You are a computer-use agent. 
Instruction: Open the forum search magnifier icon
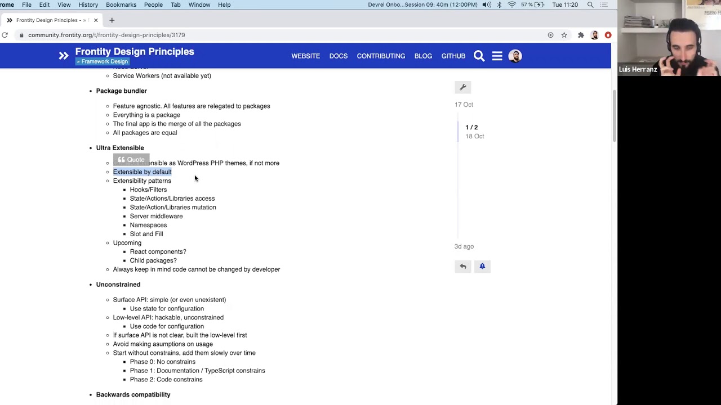point(479,56)
